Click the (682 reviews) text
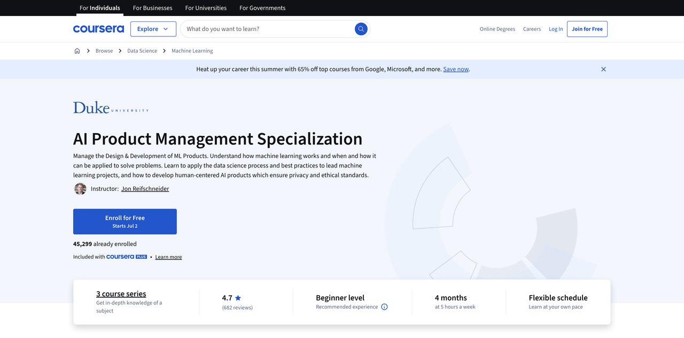684x338 pixels. (x=237, y=308)
